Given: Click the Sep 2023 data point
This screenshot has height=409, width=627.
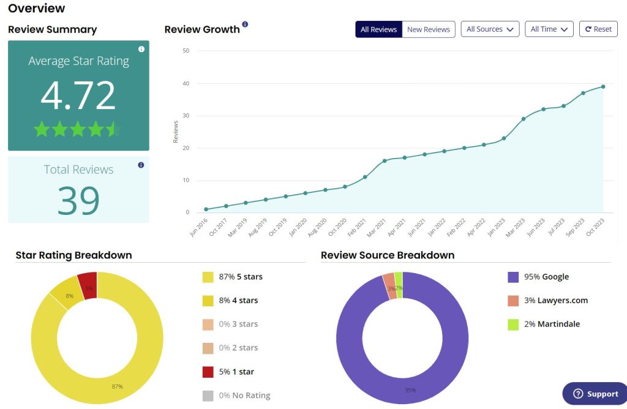Looking at the screenshot, I should 583,93.
